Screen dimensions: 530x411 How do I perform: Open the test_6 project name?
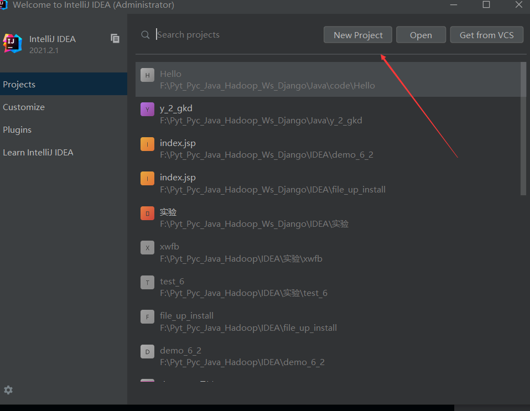[172, 281]
